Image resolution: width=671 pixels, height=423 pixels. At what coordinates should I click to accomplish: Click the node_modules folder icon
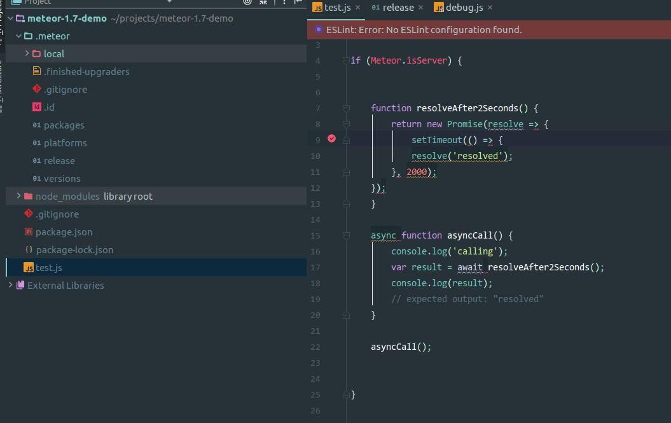click(28, 196)
